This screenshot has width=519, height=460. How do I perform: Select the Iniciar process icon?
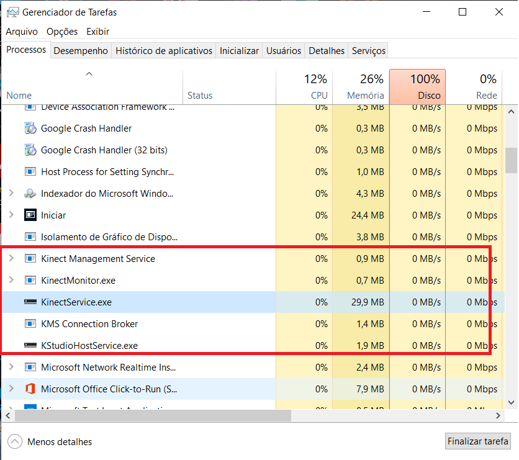pos(30,215)
